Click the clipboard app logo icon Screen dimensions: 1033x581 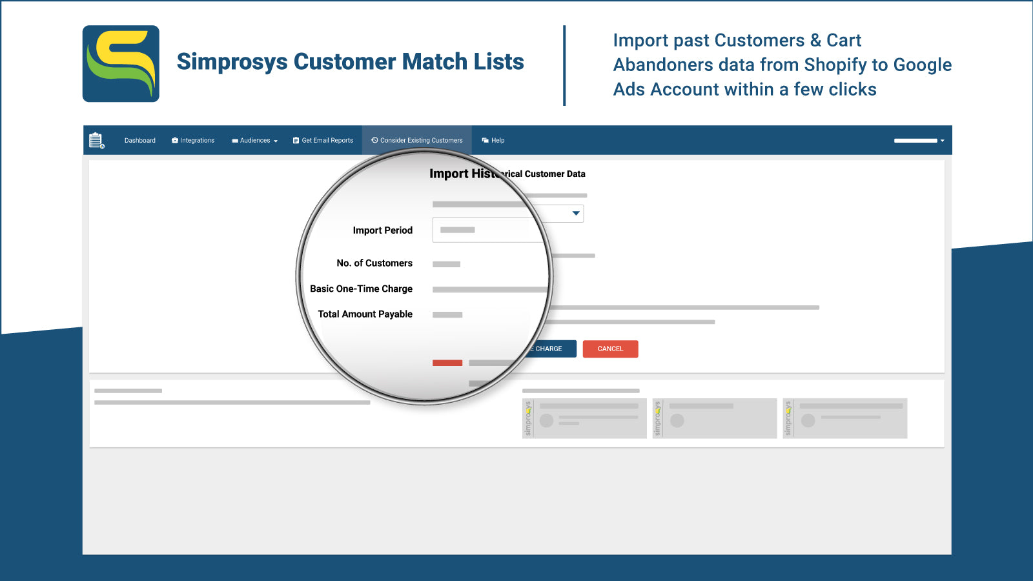[96, 140]
